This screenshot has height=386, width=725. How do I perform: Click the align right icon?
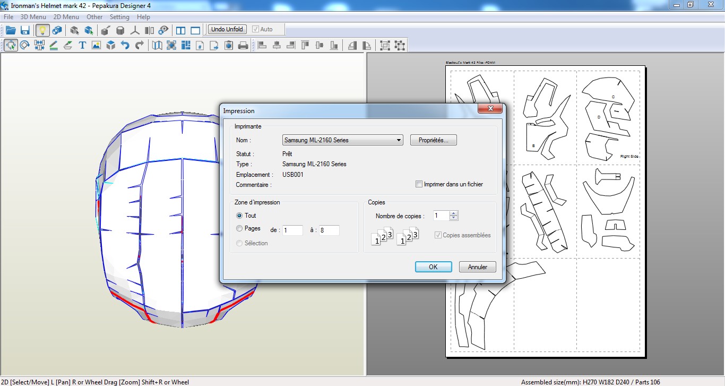tap(291, 46)
